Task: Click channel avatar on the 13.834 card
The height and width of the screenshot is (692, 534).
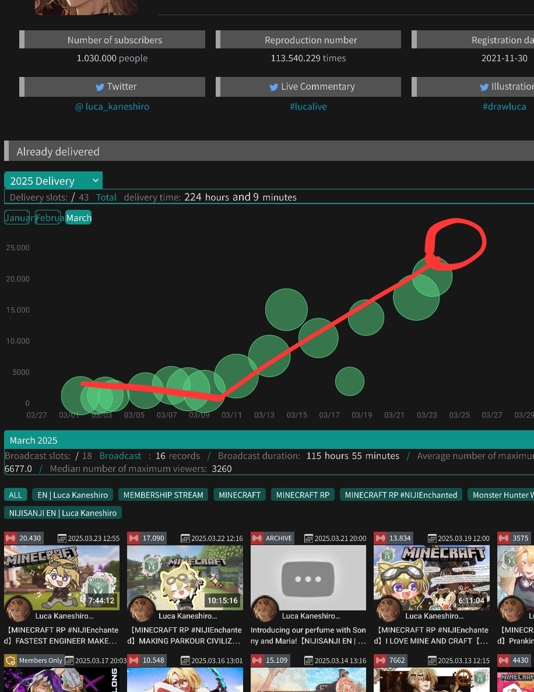Action: 388,609
